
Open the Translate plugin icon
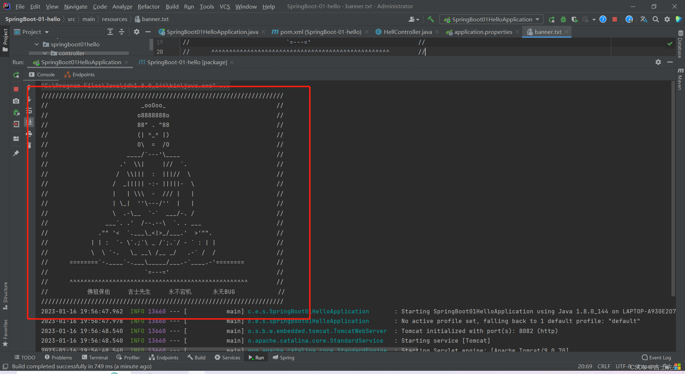(644, 19)
